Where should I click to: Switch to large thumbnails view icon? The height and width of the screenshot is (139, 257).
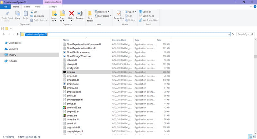(254, 136)
